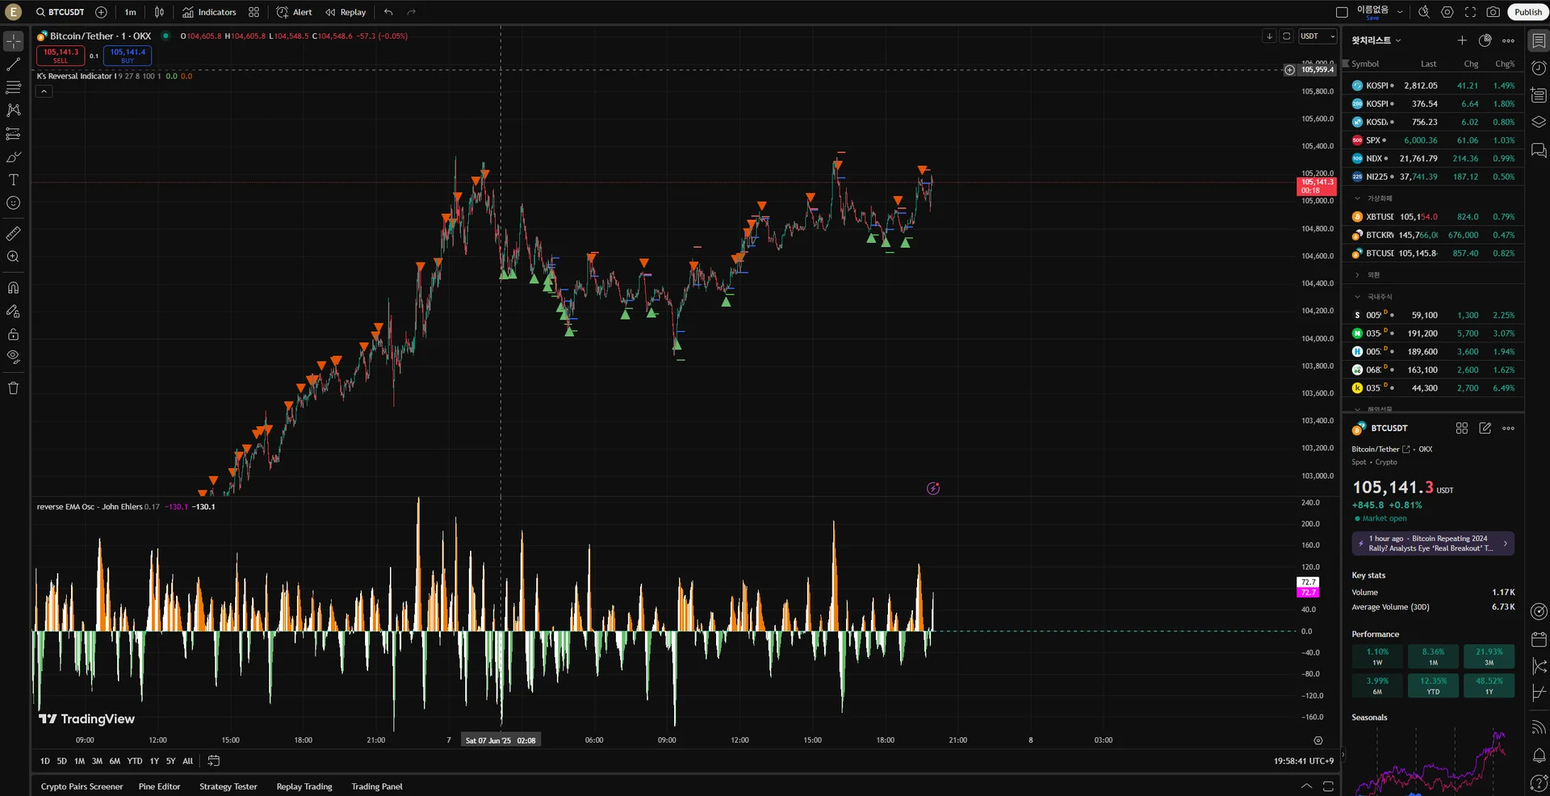The width and height of the screenshot is (1550, 796).
Task: Switch to the Strategy Tester tab
Action: pos(228,786)
